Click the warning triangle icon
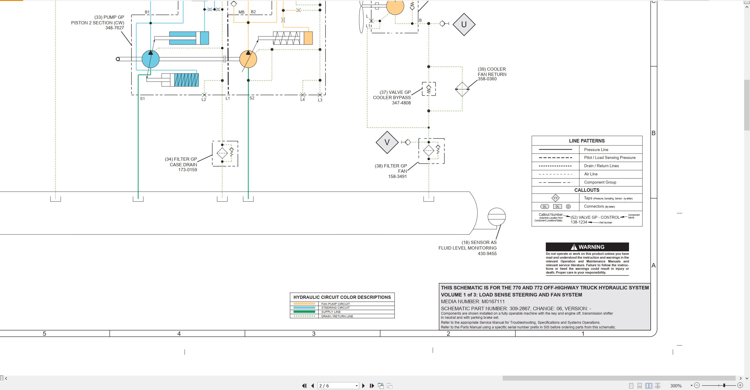750x390 pixels. [x=574, y=247]
